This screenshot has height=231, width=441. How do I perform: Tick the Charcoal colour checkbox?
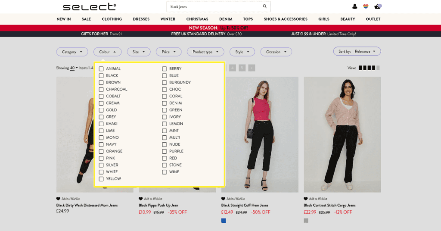pyautogui.click(x=101, y=89)
